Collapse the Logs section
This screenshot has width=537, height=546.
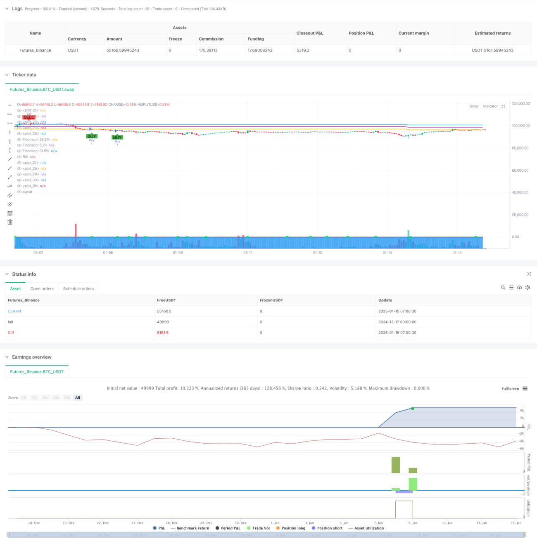click(7, 9)
